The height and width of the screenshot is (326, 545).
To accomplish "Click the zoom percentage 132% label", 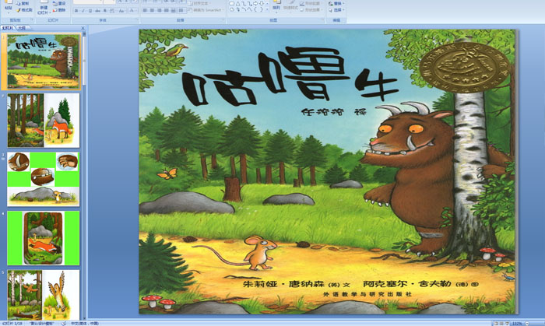I will point(517,324).
